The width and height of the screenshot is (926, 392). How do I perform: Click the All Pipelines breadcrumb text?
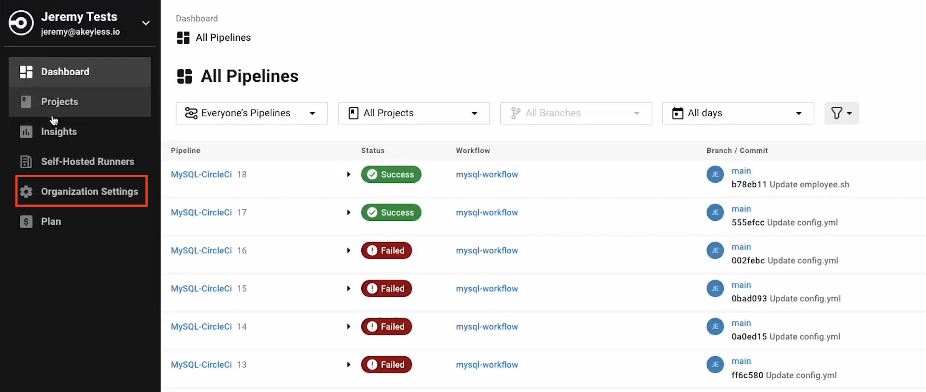223,38
